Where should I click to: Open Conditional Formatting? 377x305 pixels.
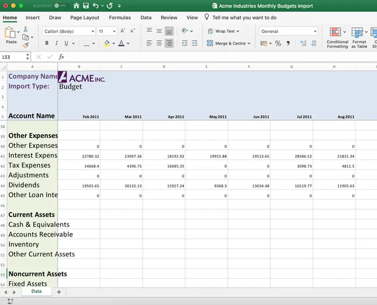click(337, 38)
